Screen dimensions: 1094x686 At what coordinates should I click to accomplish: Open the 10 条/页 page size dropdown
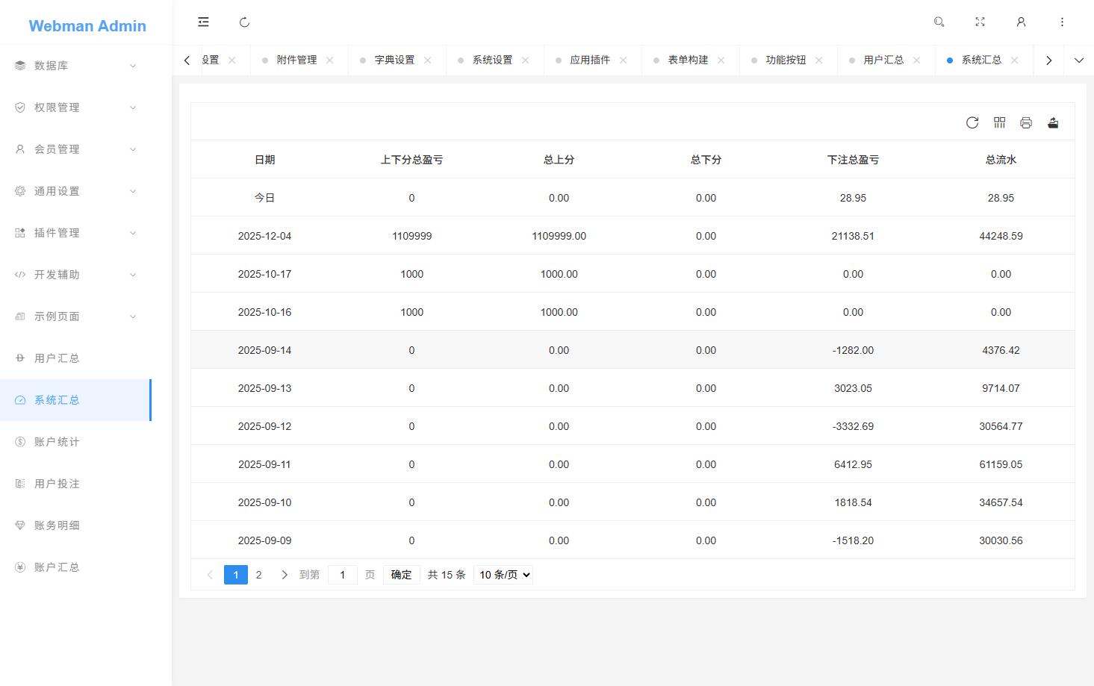[x=503, y=575]
